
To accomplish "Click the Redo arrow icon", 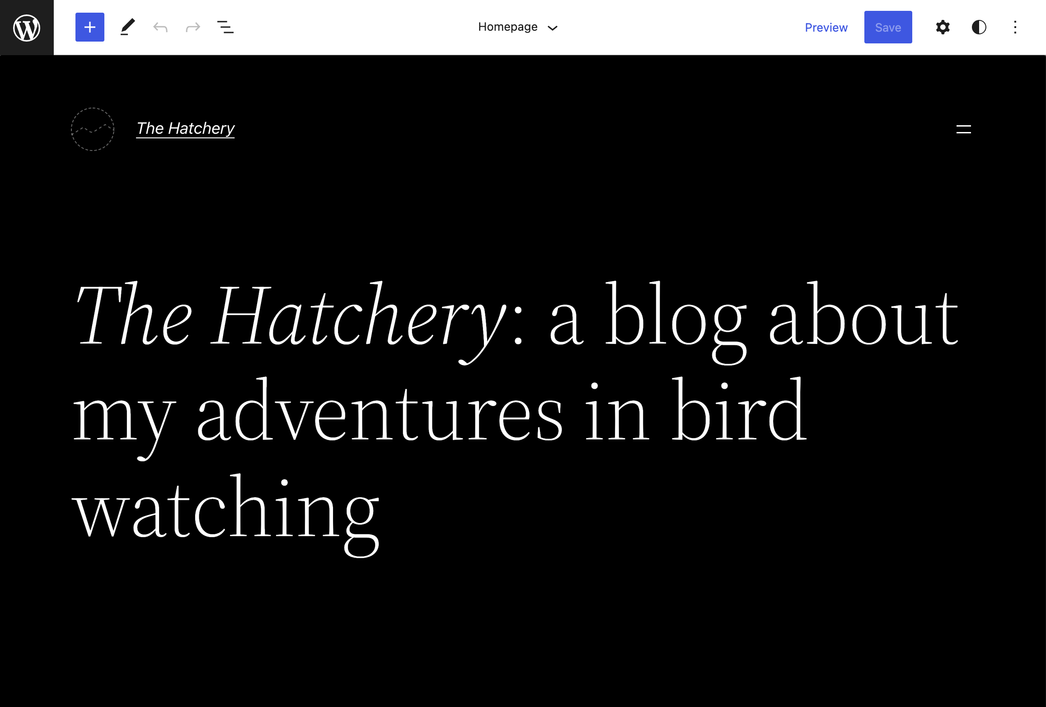I will click(x=193, y=27).
